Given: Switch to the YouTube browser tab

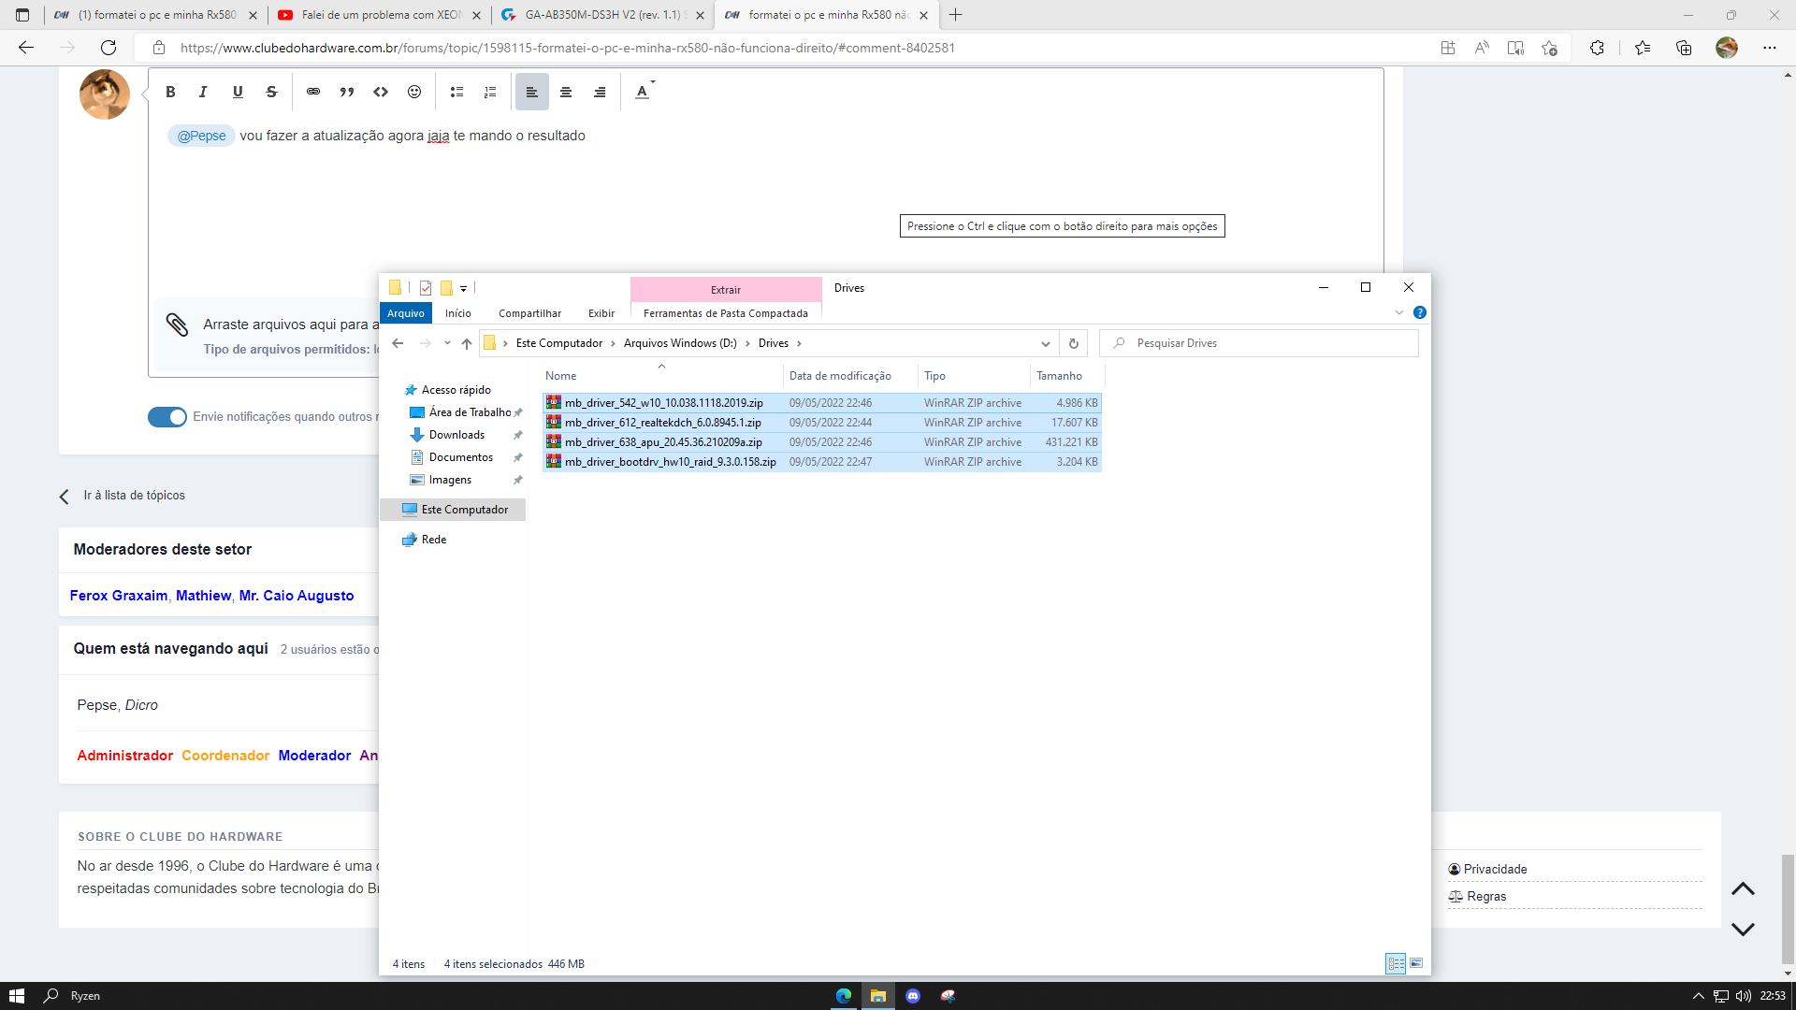Looking at the screenshot, I should tap(381, 15).
